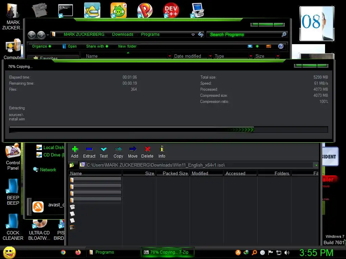Click the search magnifier in Explorer
Image resolution: width=346 pixels, height=259 pixels.
coord(284,34)
